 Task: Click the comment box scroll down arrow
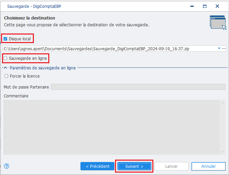(x=223, y=152)
